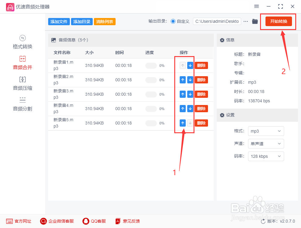Move 新录音3.mp3 down one position
This screenshot has width=301, height=228.
pos(190,94)
